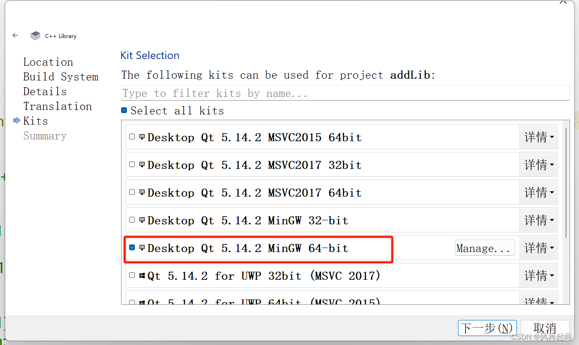Viewport: 579px width, 345px height.
Task: Enable Desktop Qt 5.14.2 MSVC2015 64bit kit
Action: 132,137
